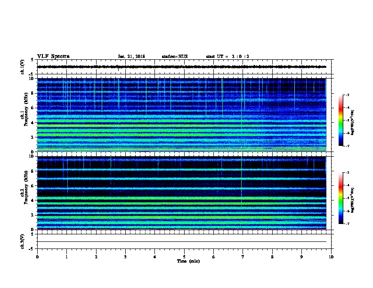Click the ch.2 color bar units label
373x288 pixels.
click(x=353, y=200)
